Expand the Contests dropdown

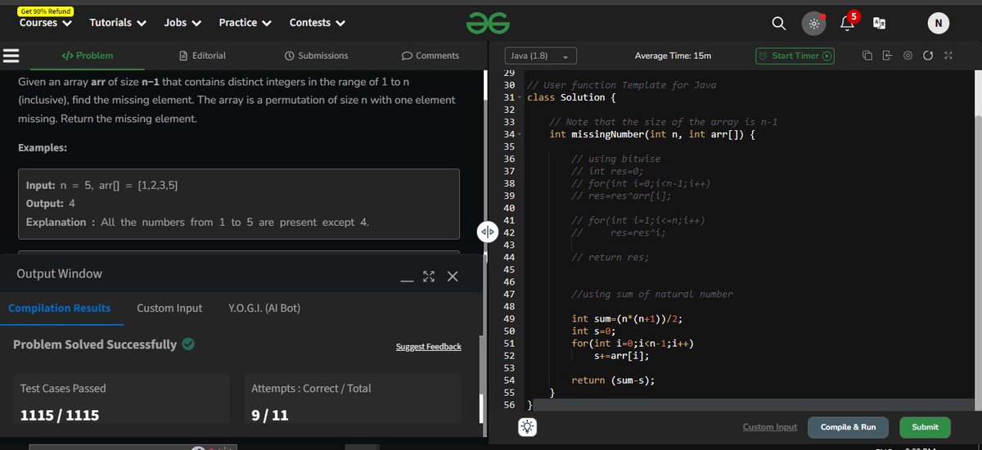[x=318, y=23]
